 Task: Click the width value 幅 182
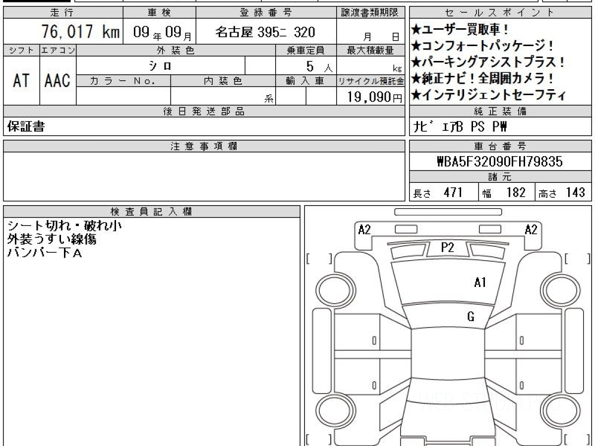[x=504, y=193]
